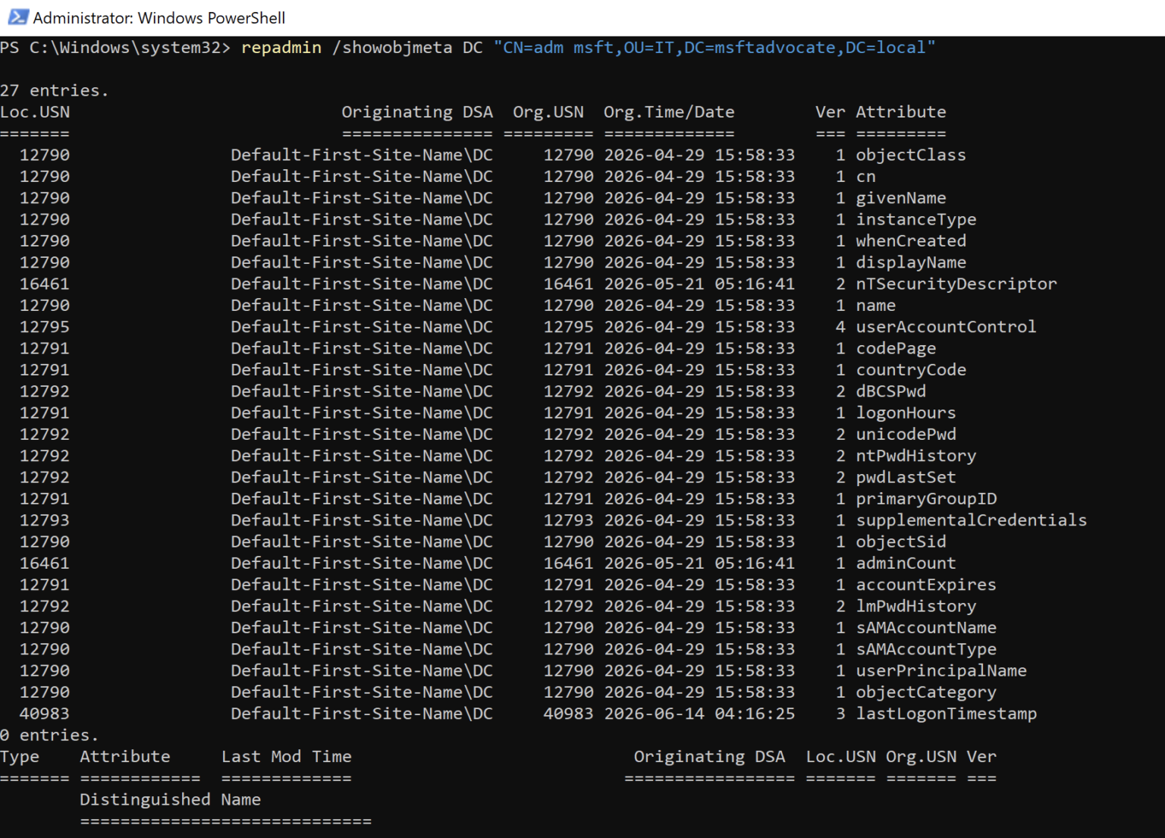Viewport: 1165px width, 838px height.
Task: Click the 'nTSecurityDescriptor' attribute
Action: click(956, 284)
